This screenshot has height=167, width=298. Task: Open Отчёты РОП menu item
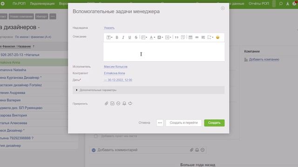pyautogui.click(x=259, y=3)
